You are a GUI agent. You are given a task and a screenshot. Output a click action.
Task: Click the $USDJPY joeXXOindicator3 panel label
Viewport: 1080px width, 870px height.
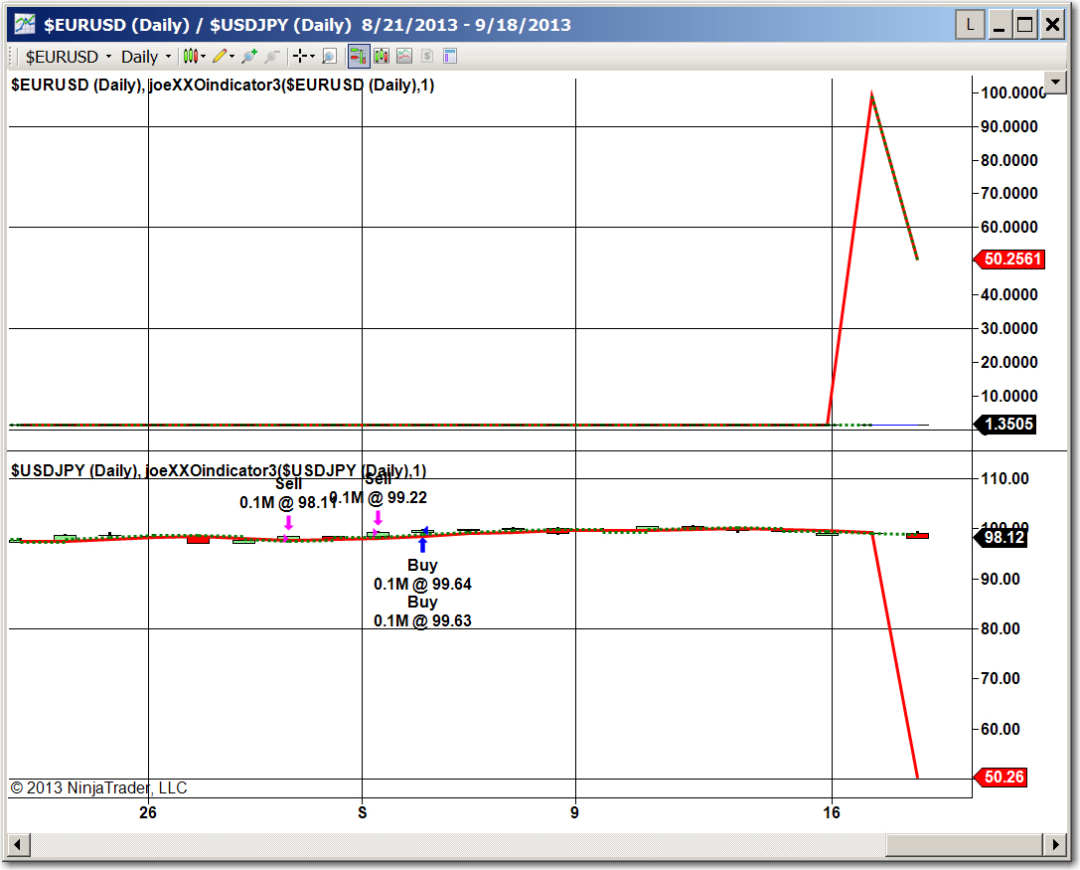[219, 471]
